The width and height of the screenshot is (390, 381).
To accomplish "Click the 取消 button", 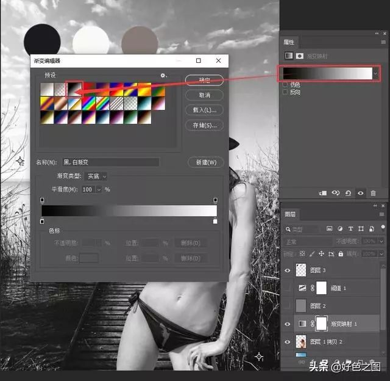I will 204,95.
